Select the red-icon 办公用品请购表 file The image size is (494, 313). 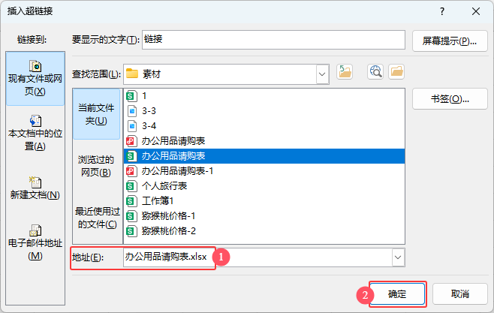(x=264, y=141)
